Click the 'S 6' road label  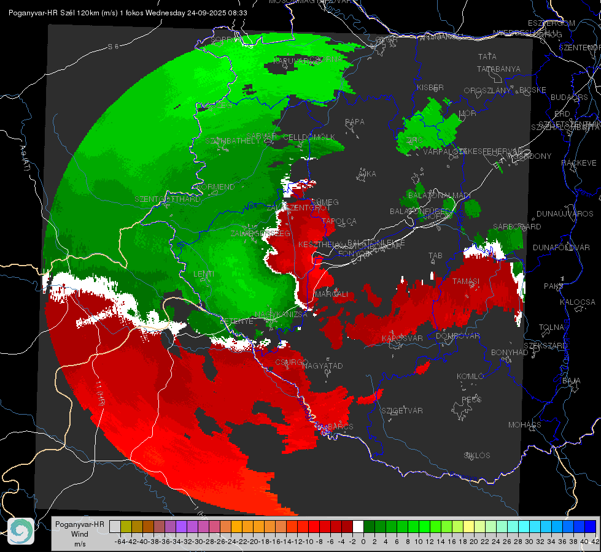pos(113,47)
